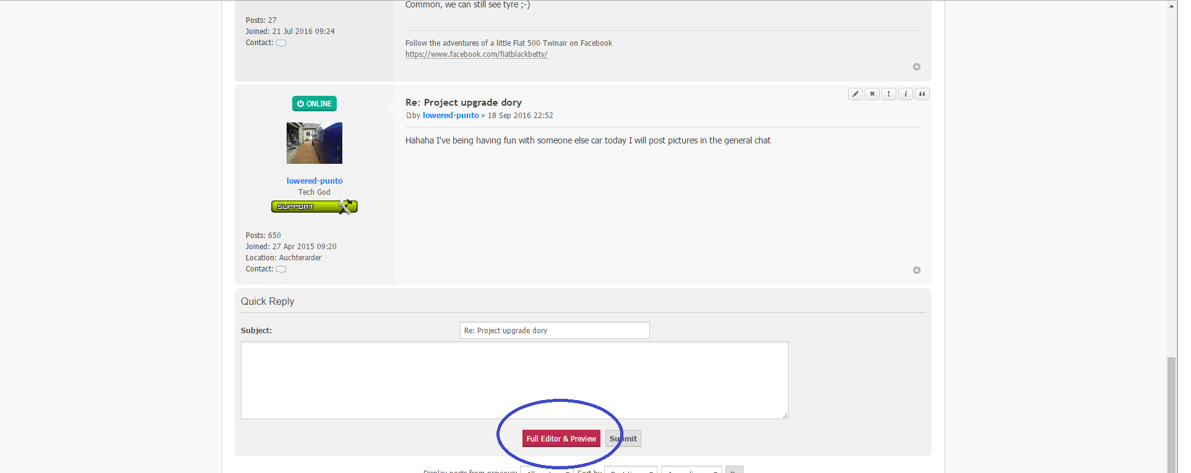
Task: Click the contact icon for lowered-punto
Action: pyautogui.click(x=281, y=270)
